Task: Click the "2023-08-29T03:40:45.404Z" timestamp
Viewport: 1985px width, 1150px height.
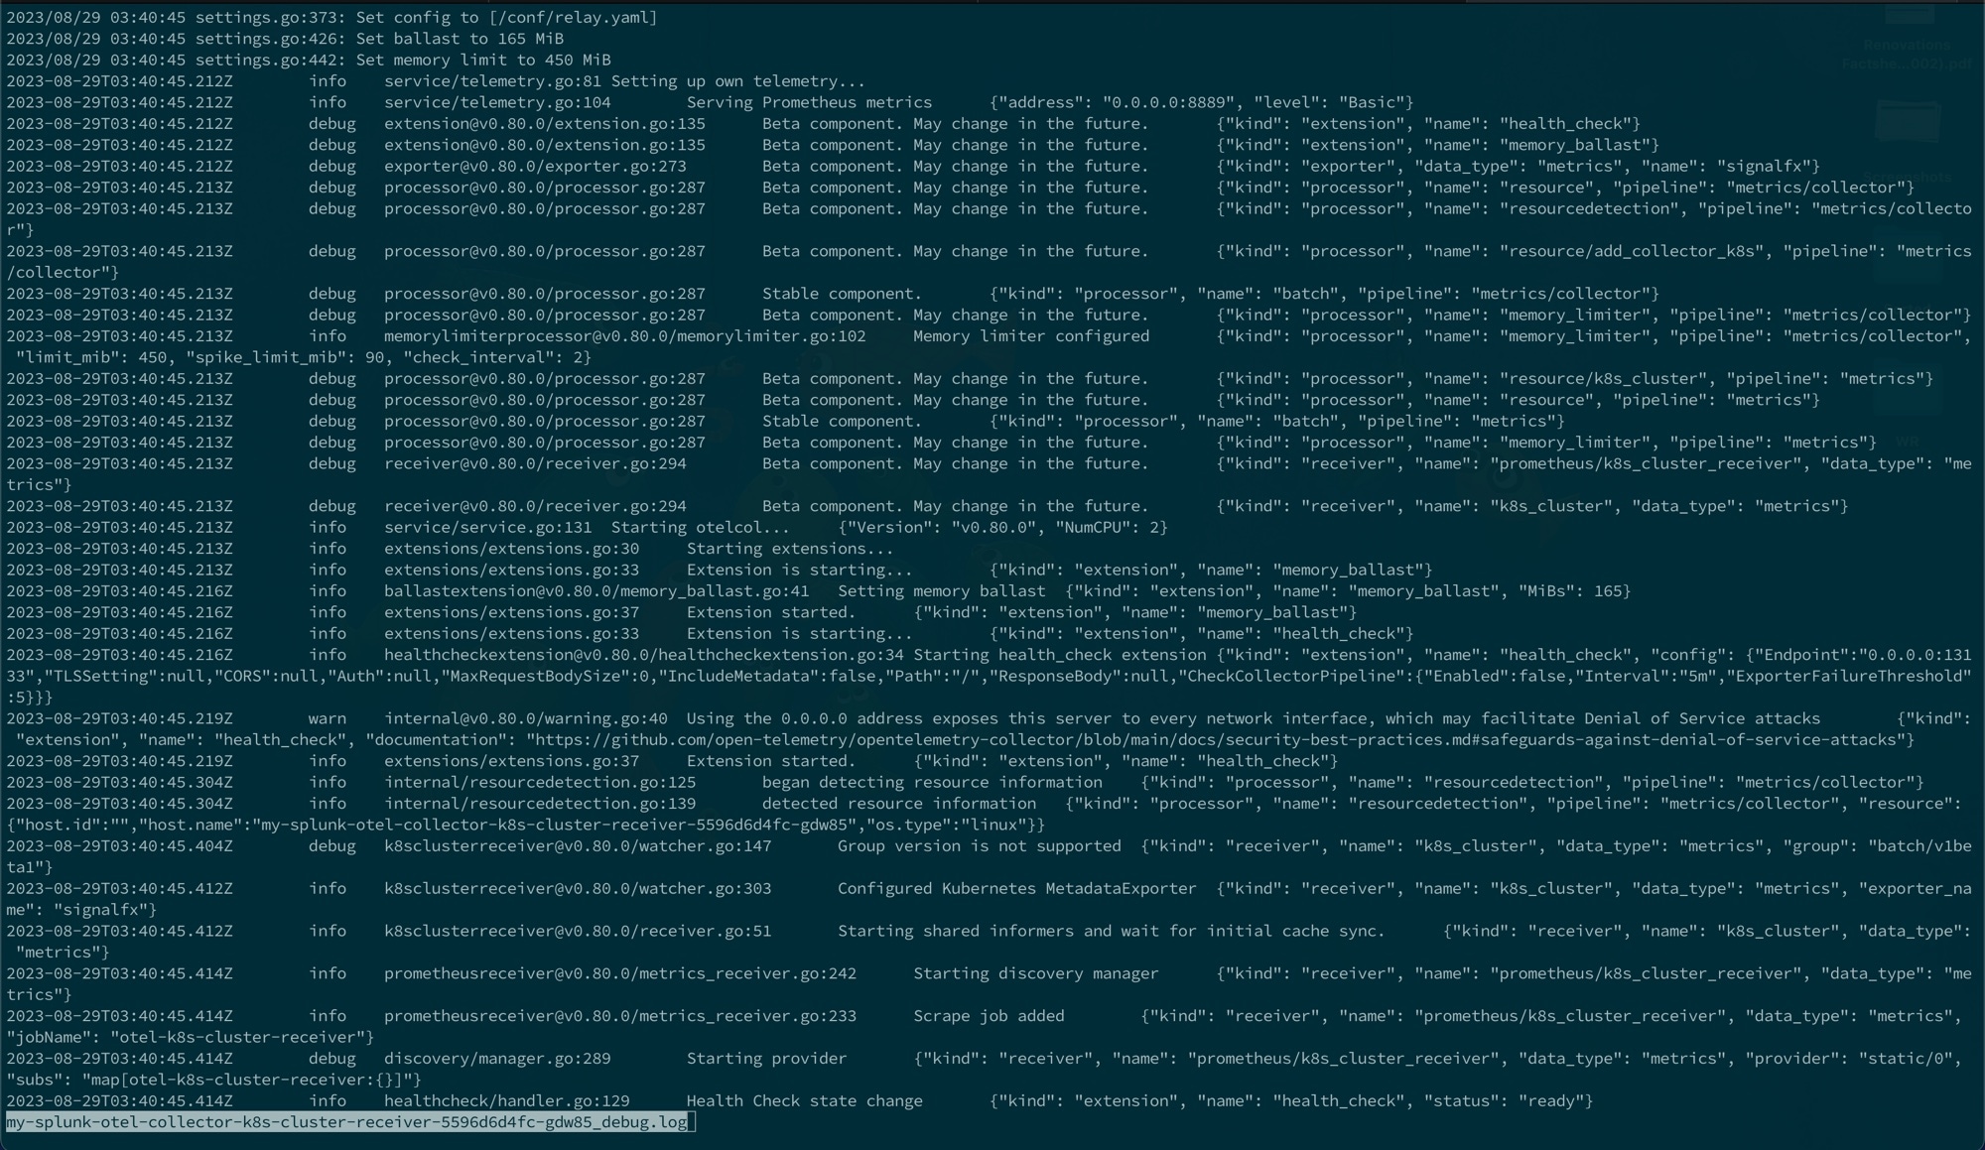Action: tap(119, 846)
